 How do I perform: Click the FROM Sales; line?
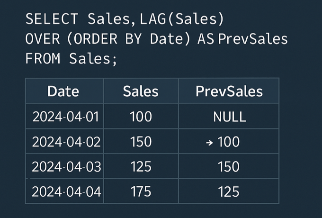[71, 59]
